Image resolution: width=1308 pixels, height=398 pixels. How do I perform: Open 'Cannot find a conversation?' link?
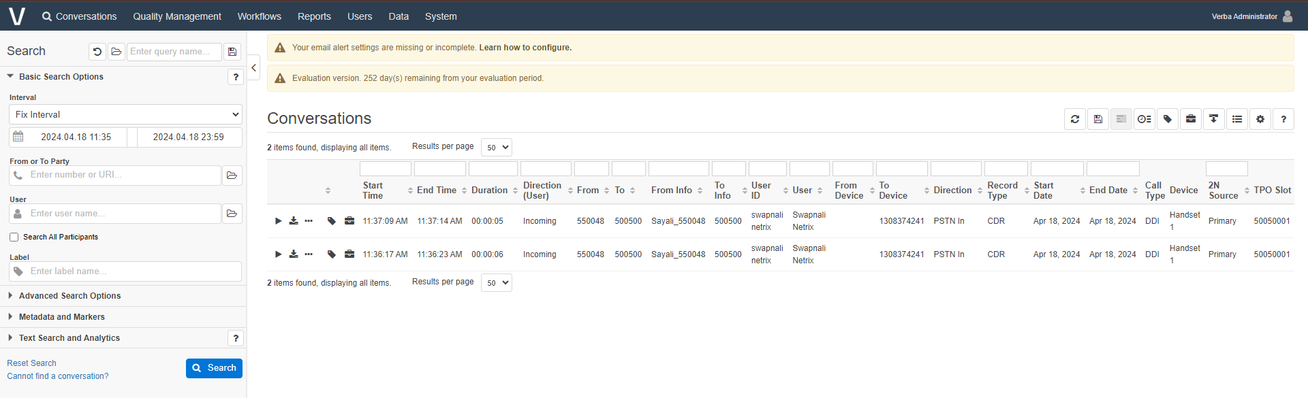point(58,376)
